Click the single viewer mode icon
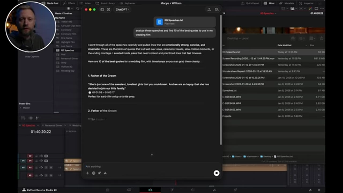This screenshot has height=193, width=343. point(316,9)
